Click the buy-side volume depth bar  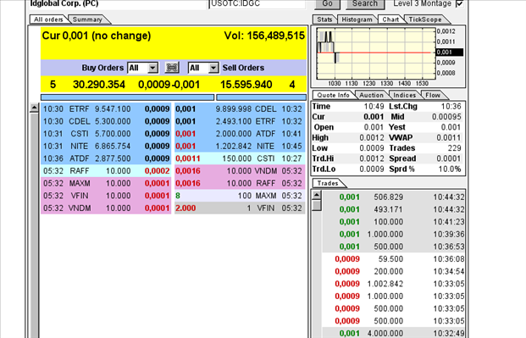tap(127, 97)
